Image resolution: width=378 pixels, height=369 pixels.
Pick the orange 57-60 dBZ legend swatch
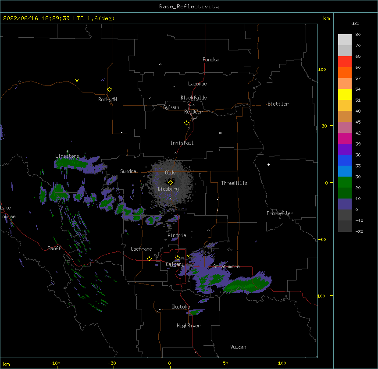click(x=345, y=72)
